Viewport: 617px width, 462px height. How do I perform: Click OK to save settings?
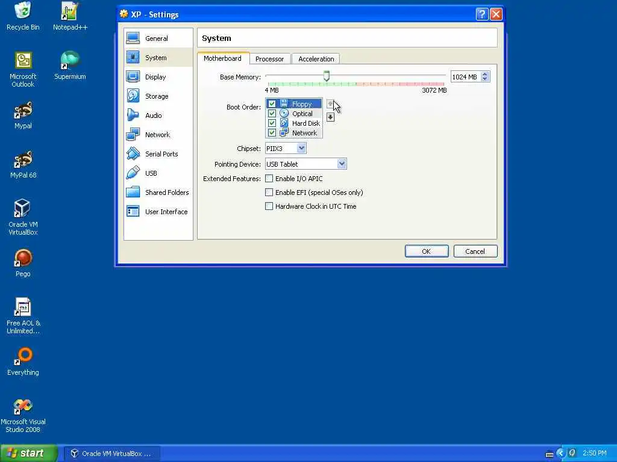click(427, 251)
